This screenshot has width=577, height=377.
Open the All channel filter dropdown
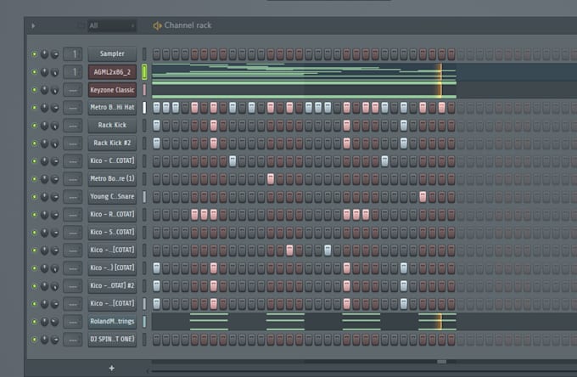[110, 25]
